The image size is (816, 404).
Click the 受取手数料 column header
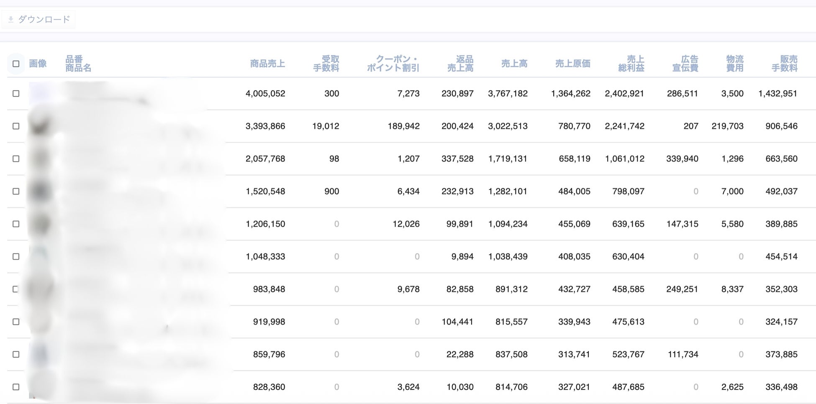(x=326, y=64)
